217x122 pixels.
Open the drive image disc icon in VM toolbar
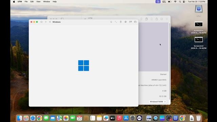(125, 22)
